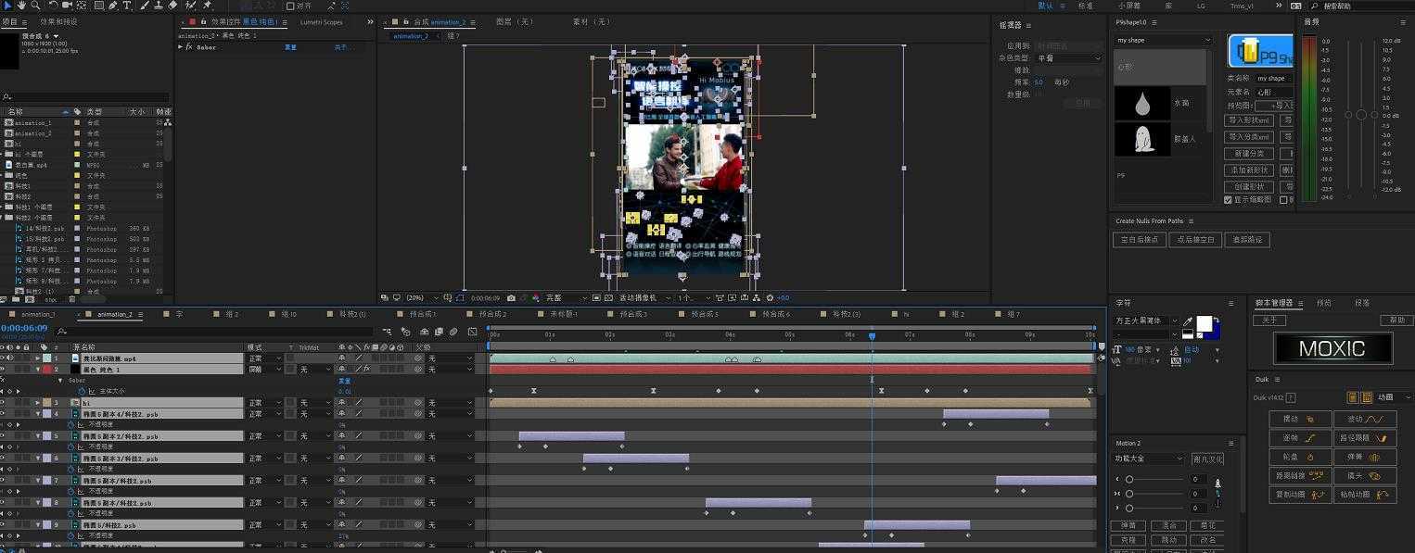Click the fx switch on layer 2
The image size is (1415, 553).
coord(367,369)
